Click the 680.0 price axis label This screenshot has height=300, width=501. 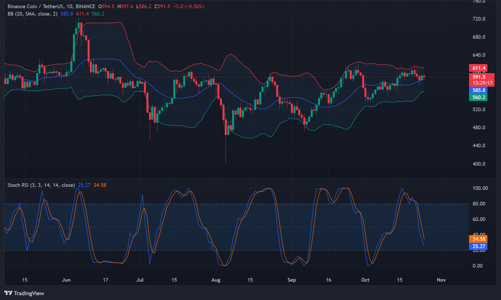pyautogui.click(x=479, y=37)
